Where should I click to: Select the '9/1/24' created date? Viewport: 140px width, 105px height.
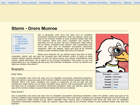tap(116, 80)
